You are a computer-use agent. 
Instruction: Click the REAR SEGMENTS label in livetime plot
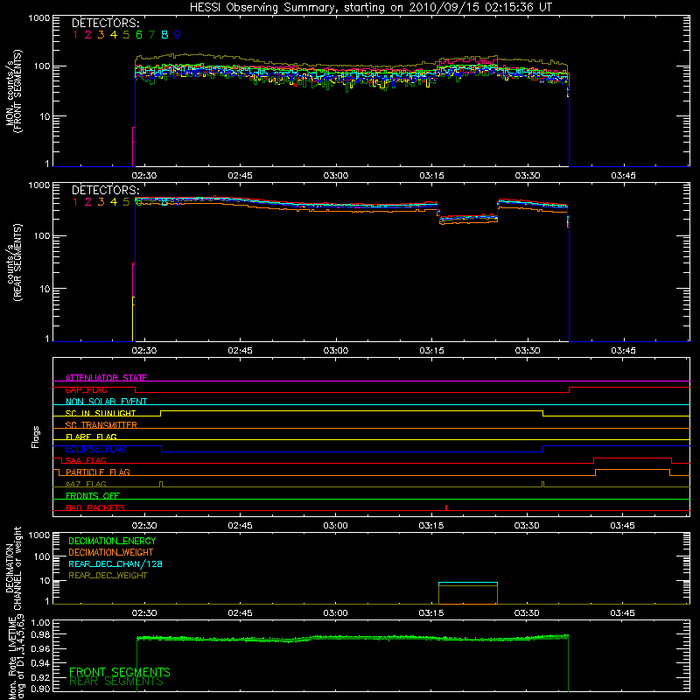click(x=116, y=682)
